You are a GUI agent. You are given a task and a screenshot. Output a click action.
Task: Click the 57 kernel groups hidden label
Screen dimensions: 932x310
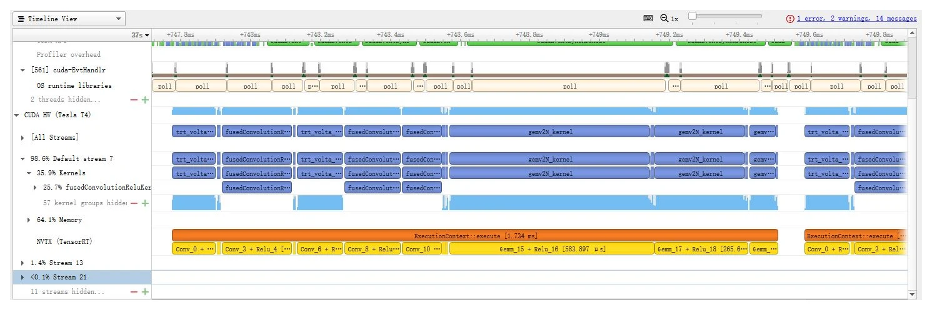[x=85, y=203]
